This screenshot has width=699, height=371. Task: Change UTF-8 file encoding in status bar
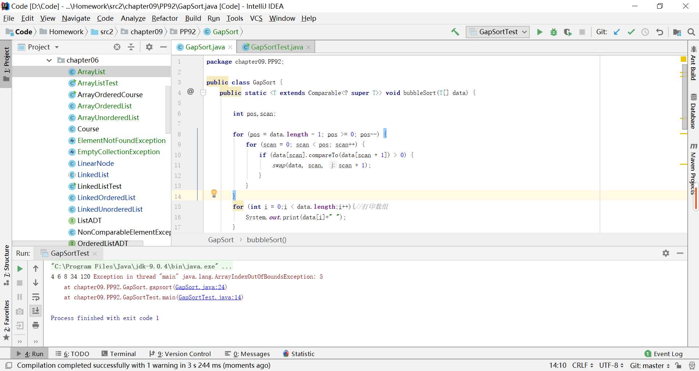611,365
